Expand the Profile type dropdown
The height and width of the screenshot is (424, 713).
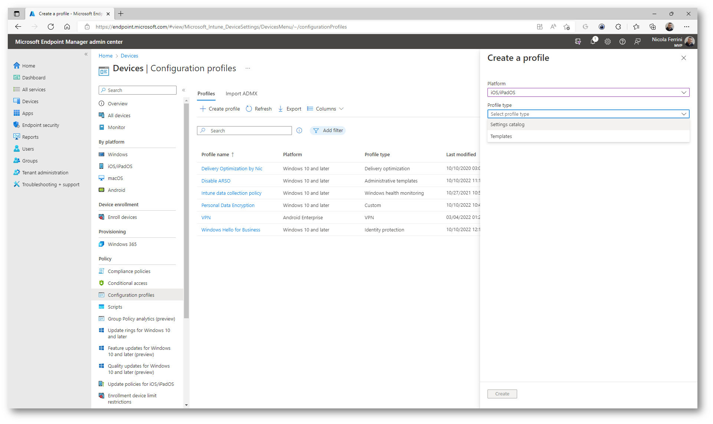[x=588, y=114]
